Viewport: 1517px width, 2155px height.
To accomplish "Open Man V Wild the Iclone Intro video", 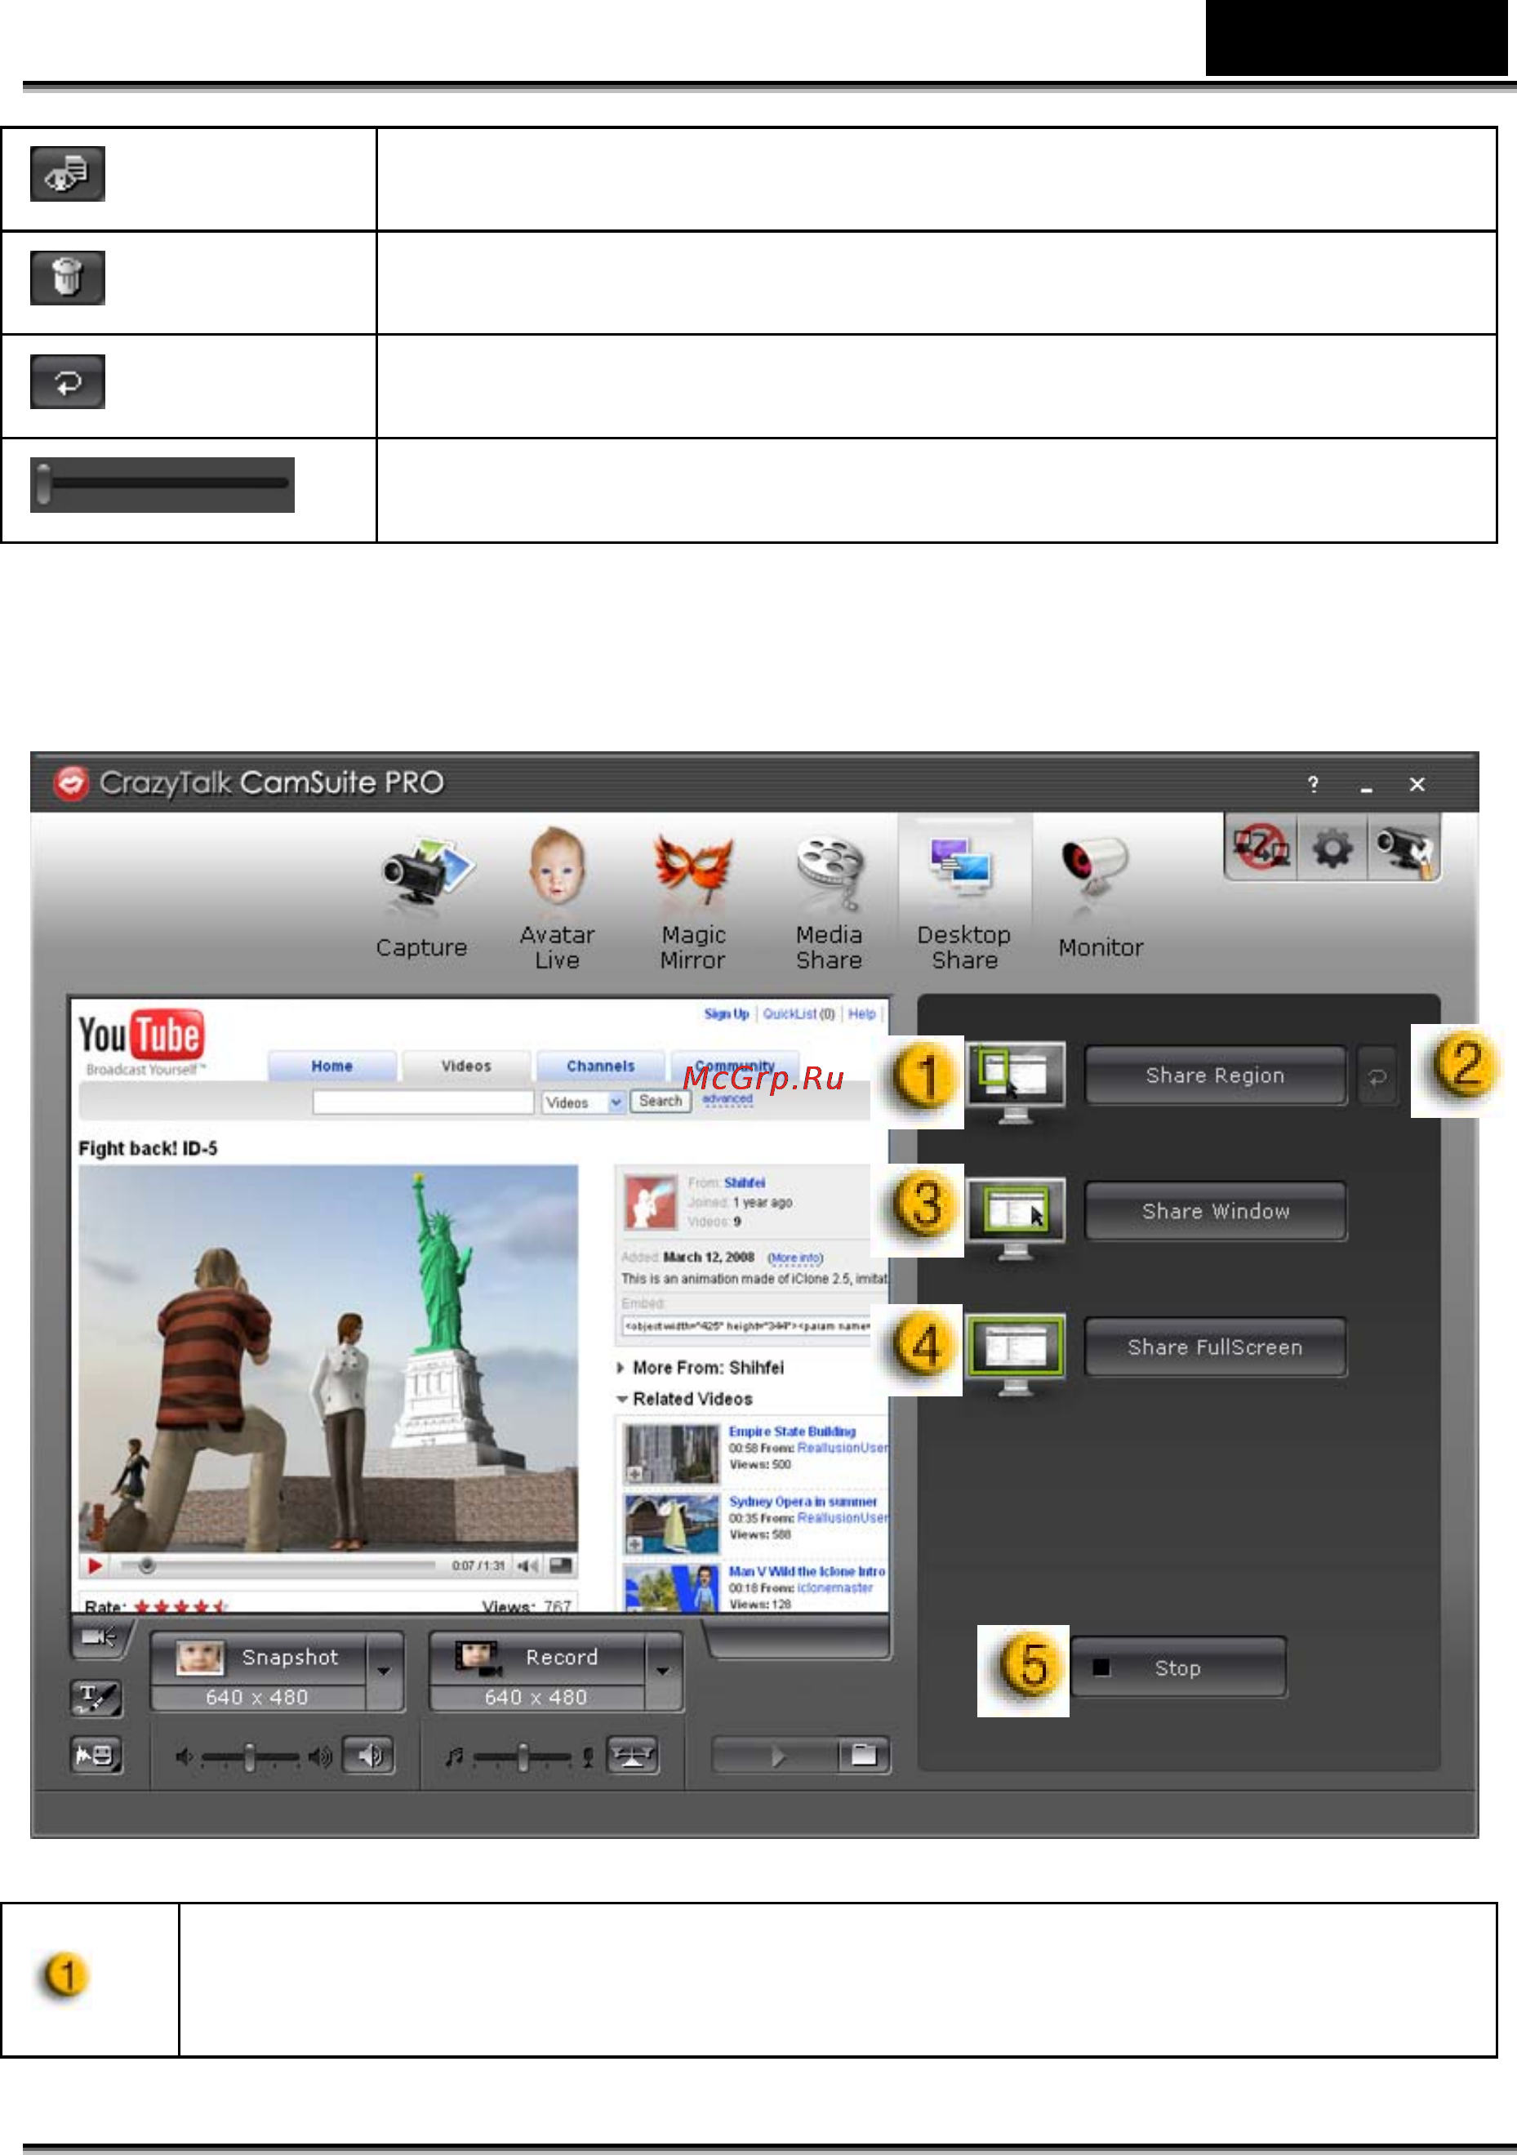I will point(807,1571).
